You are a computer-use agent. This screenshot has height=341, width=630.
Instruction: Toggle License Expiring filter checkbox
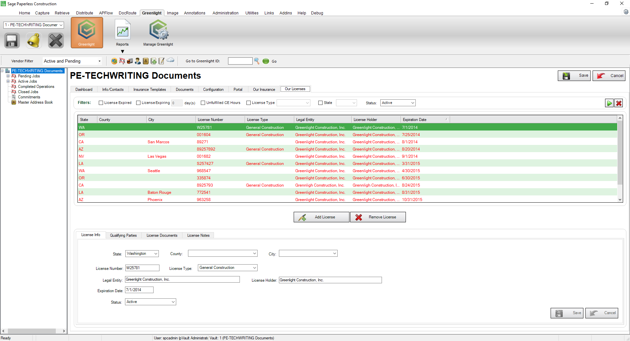click(x=138, y=103)
